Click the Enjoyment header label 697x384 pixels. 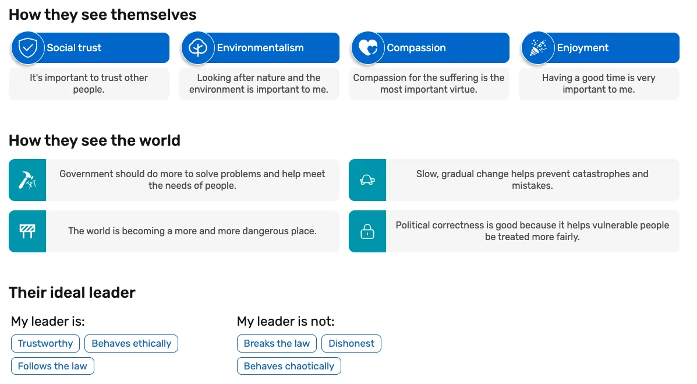(583, 48)
